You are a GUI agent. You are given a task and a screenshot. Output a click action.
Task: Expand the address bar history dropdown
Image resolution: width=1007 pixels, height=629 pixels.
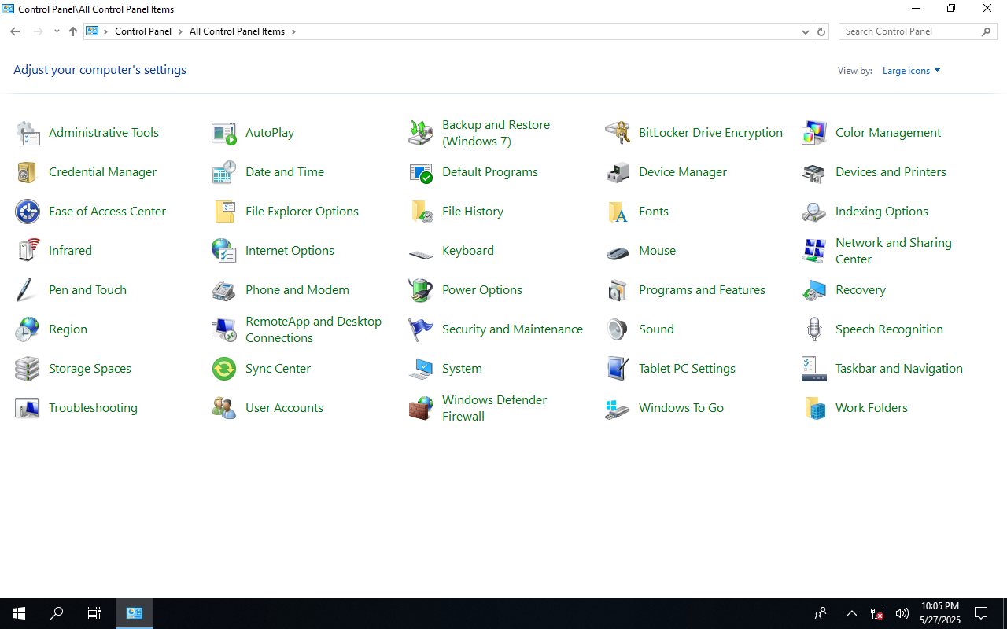(806, 32)
